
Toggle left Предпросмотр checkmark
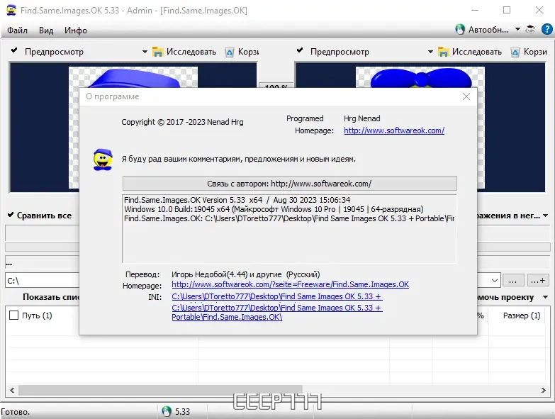[x=14, y=50]
